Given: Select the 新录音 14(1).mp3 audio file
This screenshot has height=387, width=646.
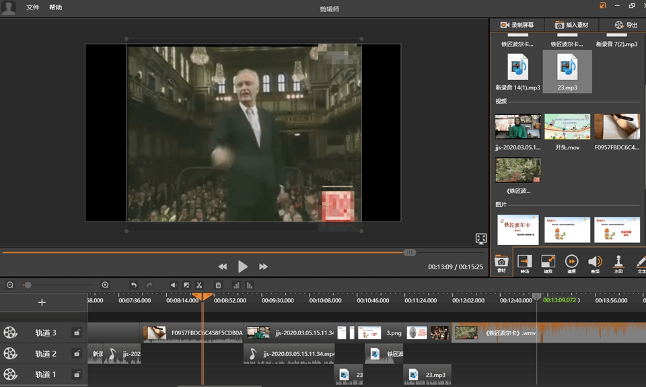Looking at the screenshot, I should (517, 72).
